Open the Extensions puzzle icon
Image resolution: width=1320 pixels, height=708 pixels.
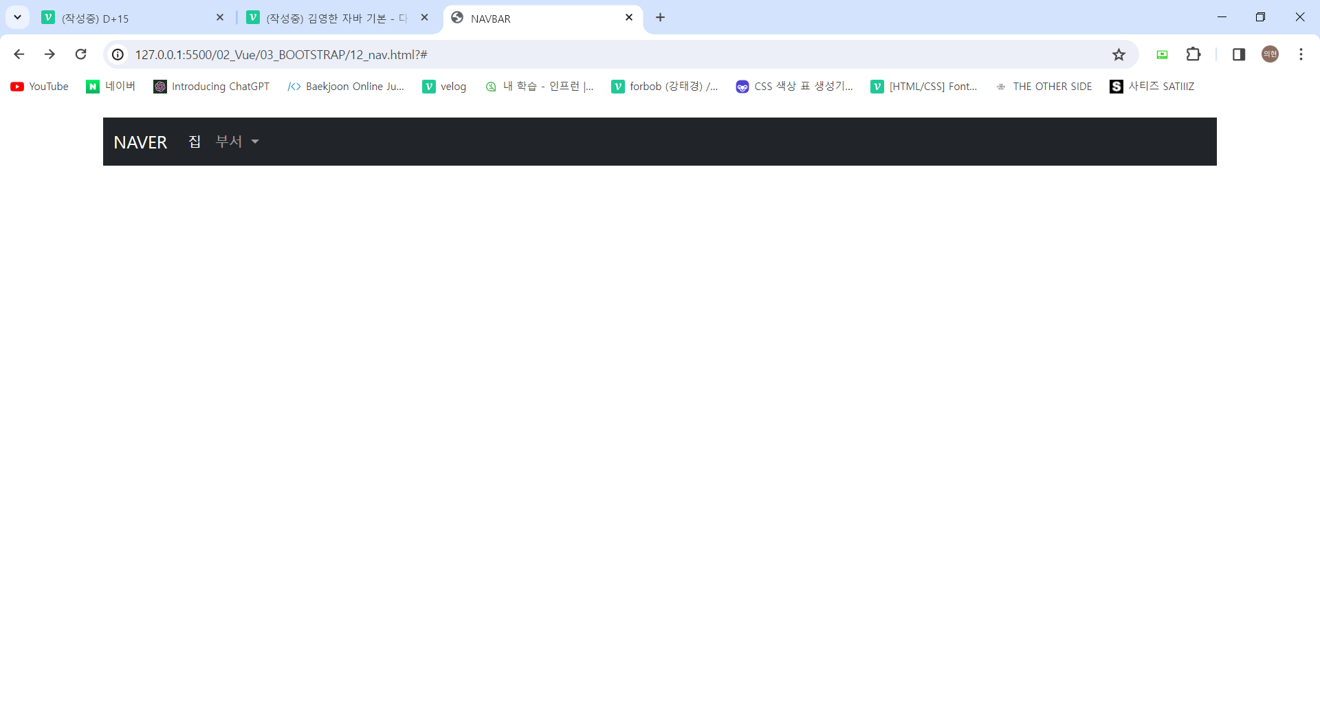point(1193,54)
